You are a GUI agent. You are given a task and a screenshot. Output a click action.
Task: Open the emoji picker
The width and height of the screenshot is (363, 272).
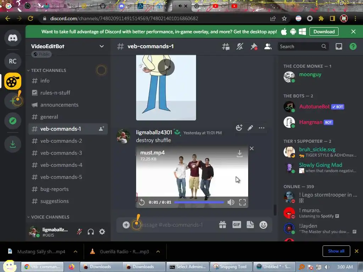(263, 225)
